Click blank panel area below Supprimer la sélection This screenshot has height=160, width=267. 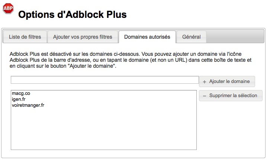pos(231,128)
